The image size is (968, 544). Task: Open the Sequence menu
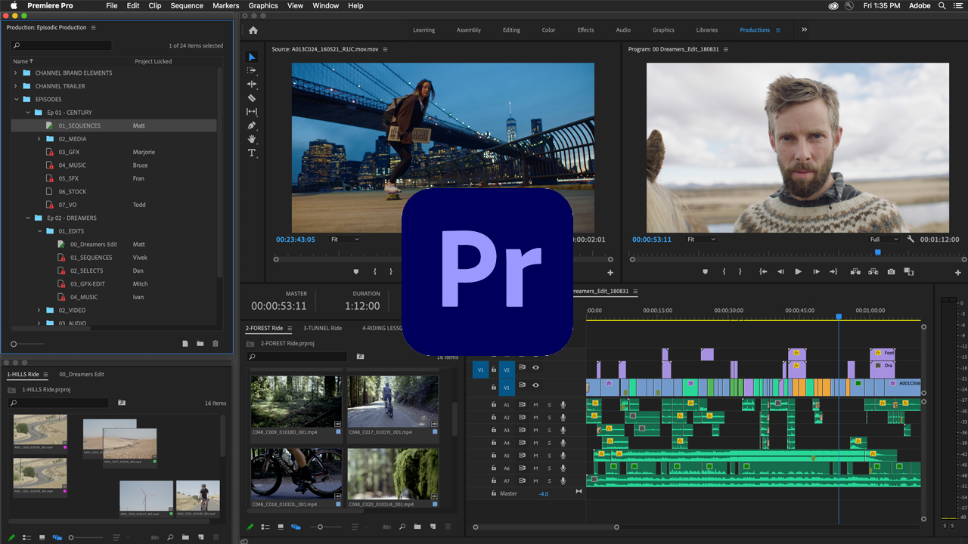[x=187, y=5]
